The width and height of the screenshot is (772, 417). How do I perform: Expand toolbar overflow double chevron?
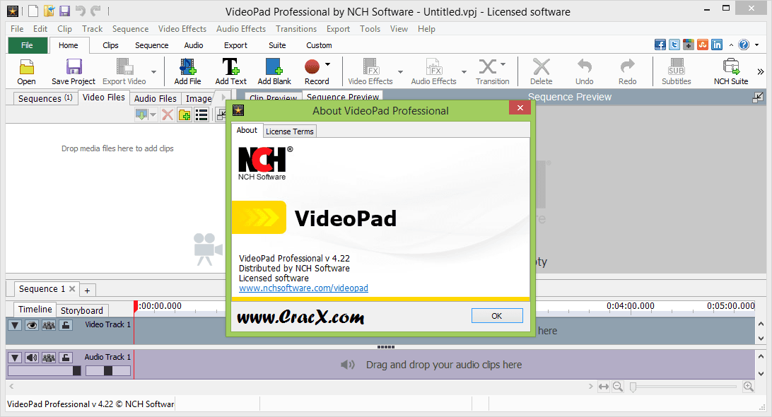761,72
